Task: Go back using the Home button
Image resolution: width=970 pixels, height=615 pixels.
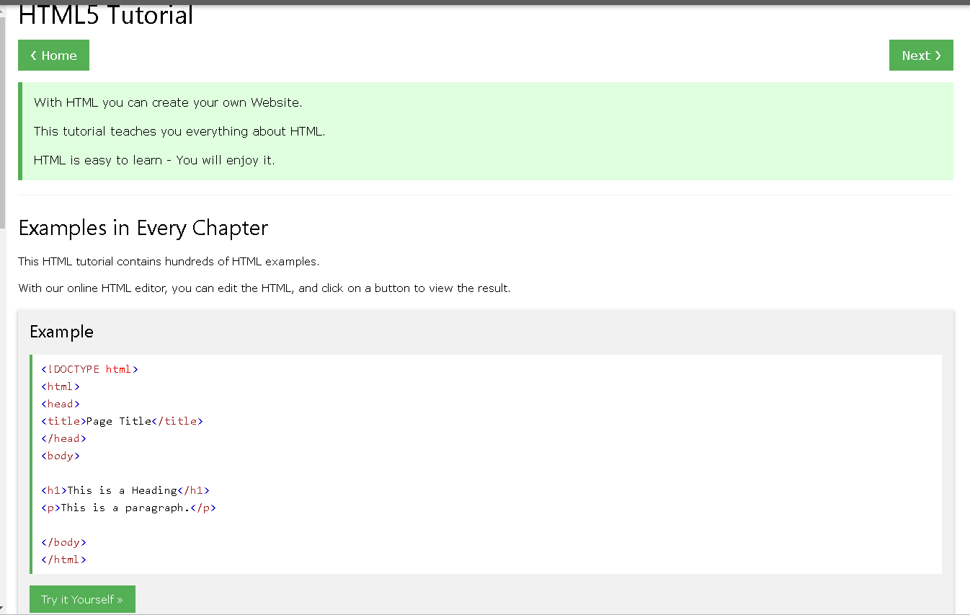Action: pos(53,56)
